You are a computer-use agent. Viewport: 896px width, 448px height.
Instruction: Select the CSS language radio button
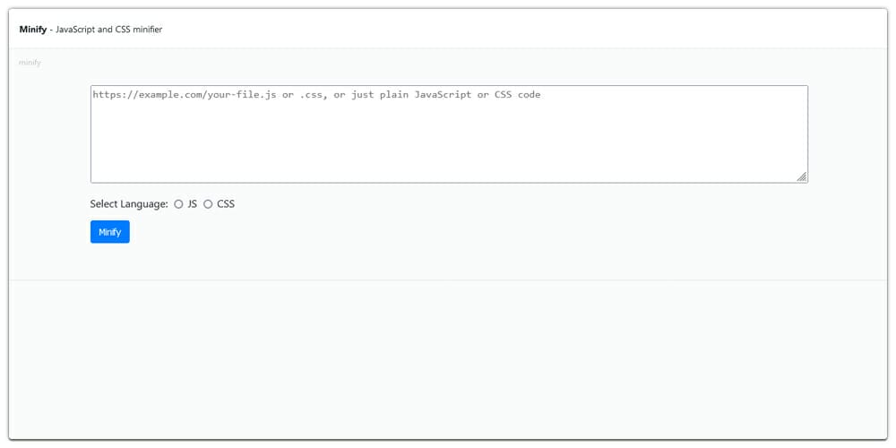click(208, 204)
